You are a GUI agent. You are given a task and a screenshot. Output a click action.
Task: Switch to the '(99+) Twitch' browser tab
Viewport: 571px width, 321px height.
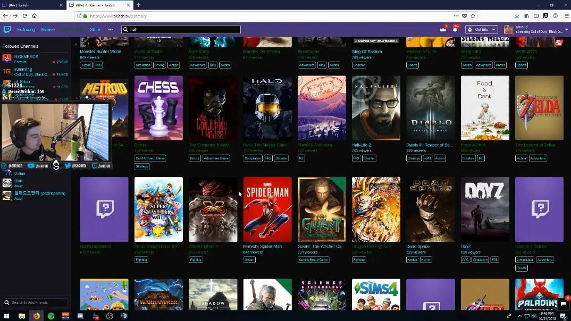point(33,5)
